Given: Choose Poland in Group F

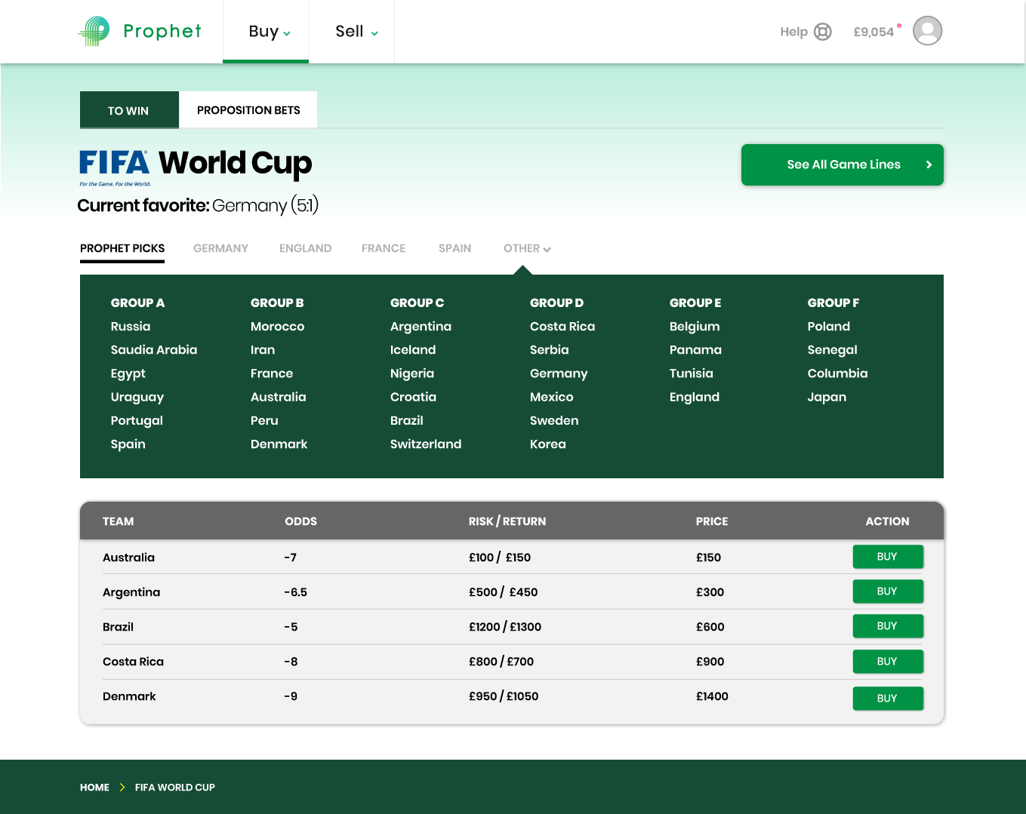Looking at the screenshot, I should [x=829, y=326].
